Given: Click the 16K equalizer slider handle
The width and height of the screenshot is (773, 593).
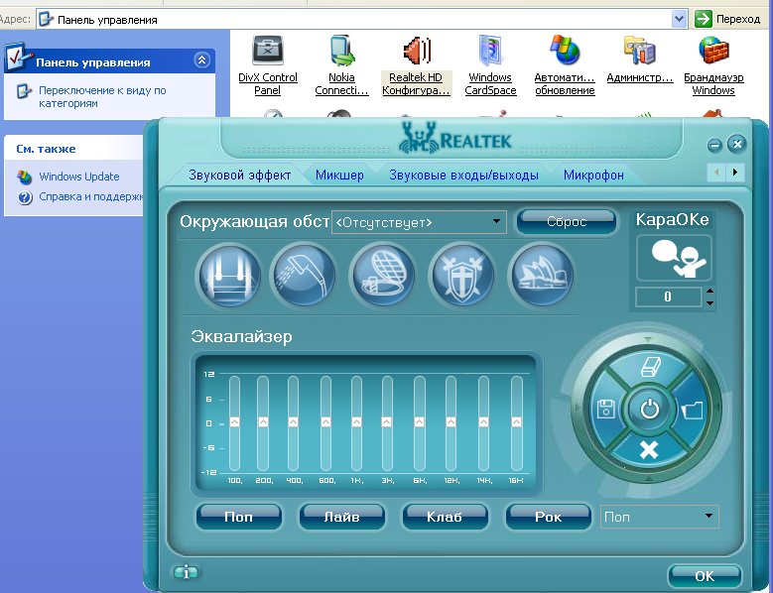Looking at the screenshot, I should tap(516, 422).
